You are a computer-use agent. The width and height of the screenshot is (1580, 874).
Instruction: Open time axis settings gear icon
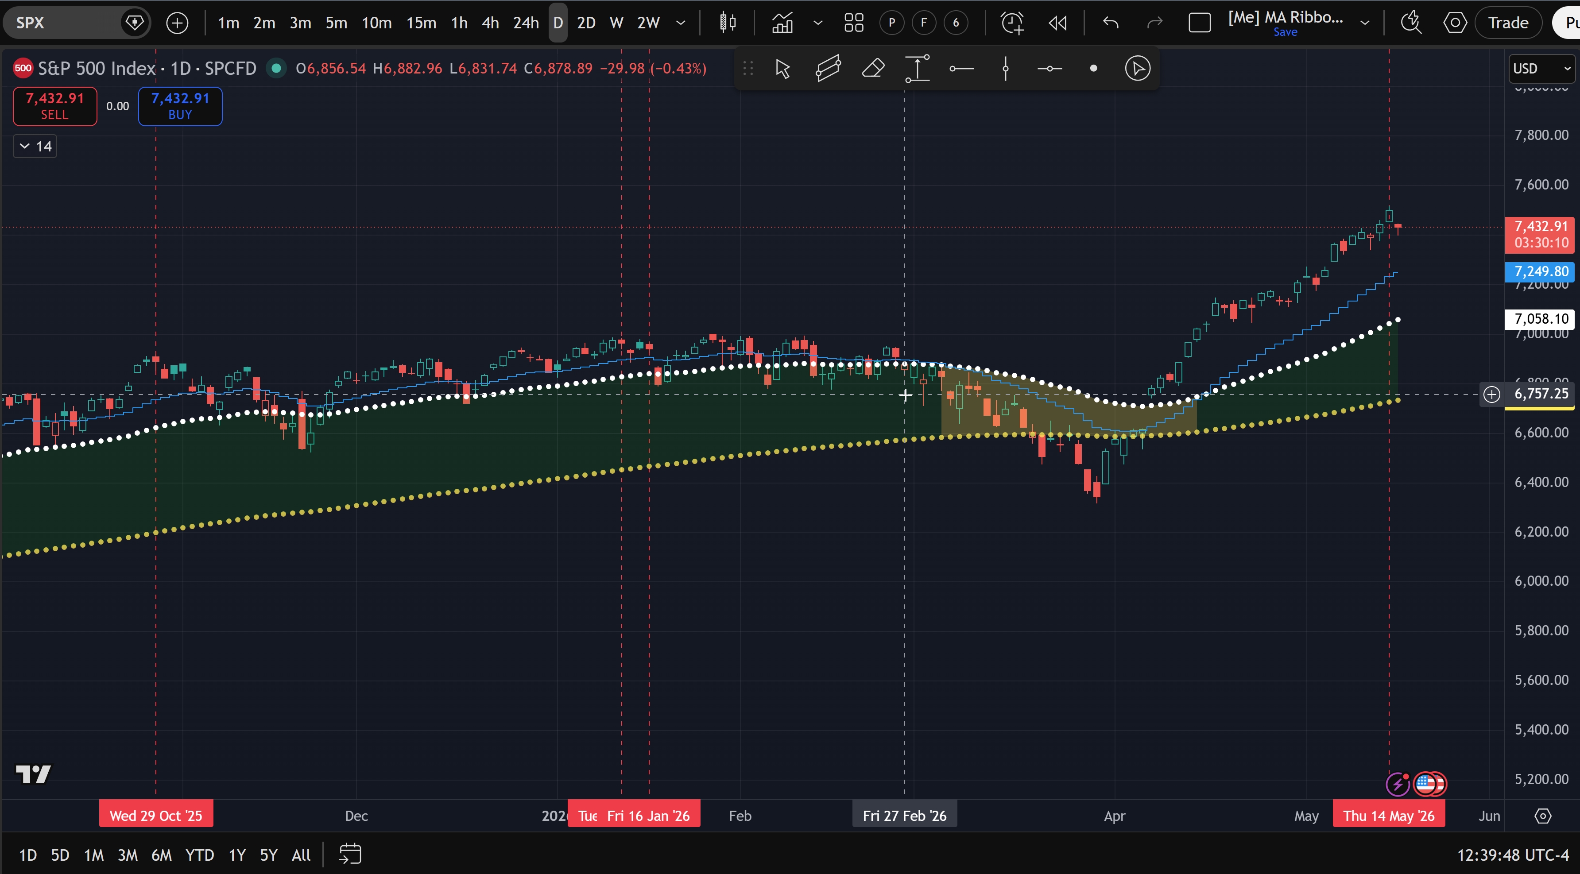pos(1543,816)
